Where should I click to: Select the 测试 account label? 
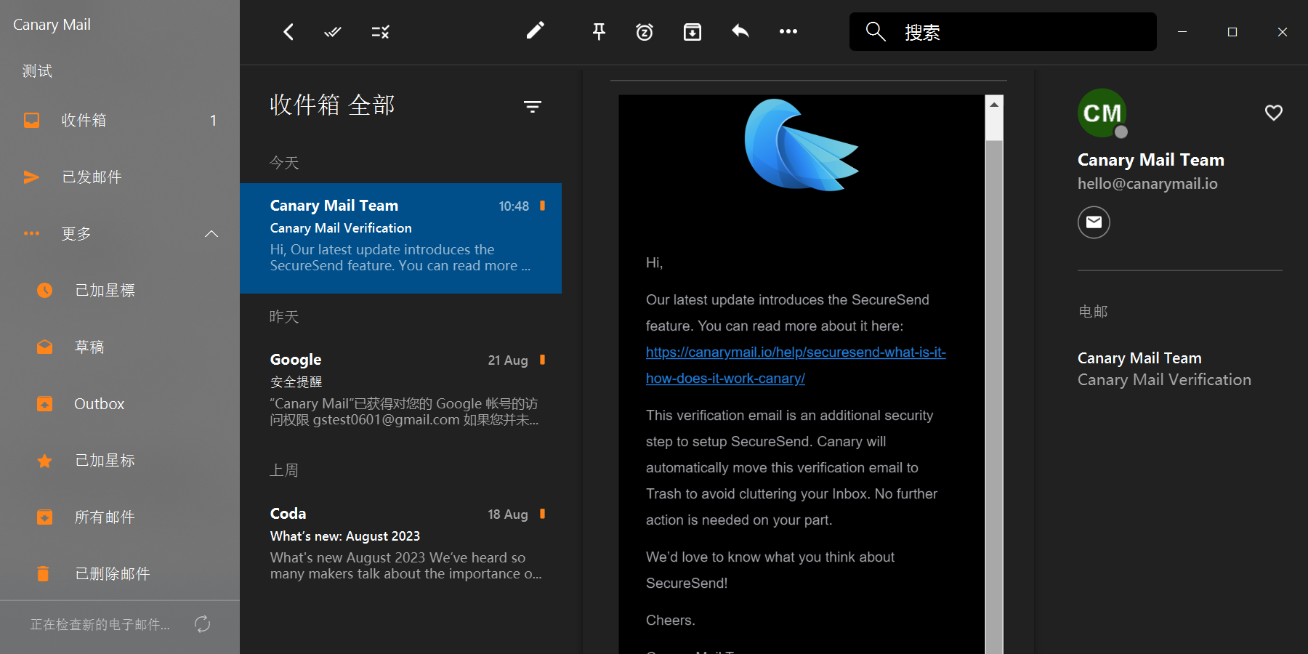pos(37,71)
